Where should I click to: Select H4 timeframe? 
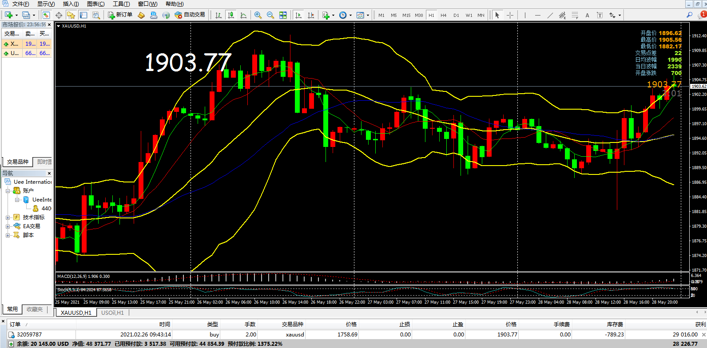click(444, 15)
